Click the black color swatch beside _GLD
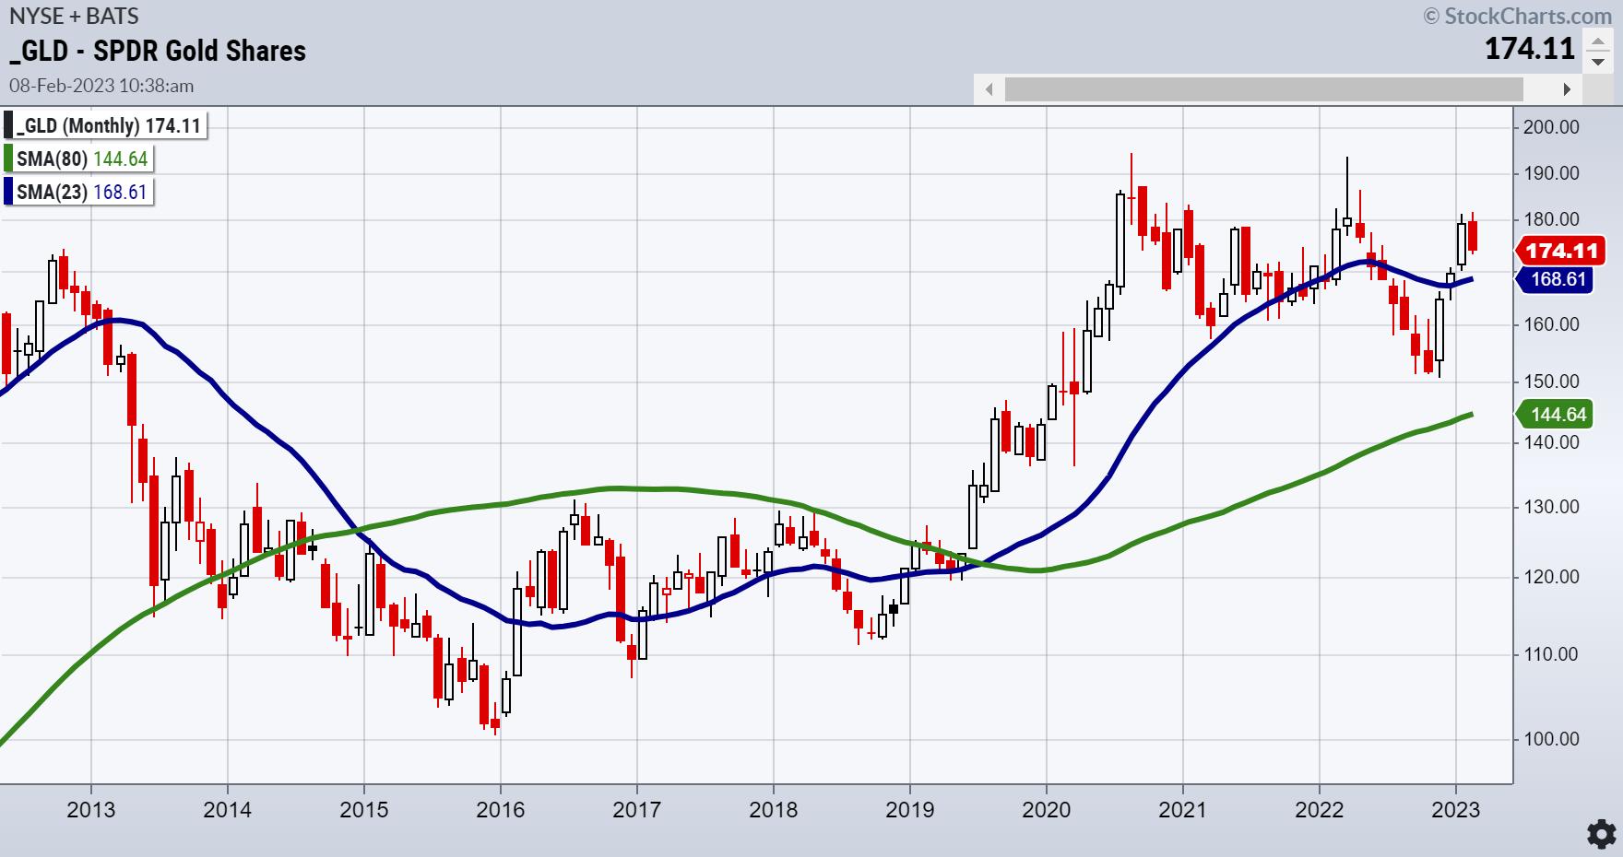The height and width of the screenshot is (857, 1623). (9, 126)
